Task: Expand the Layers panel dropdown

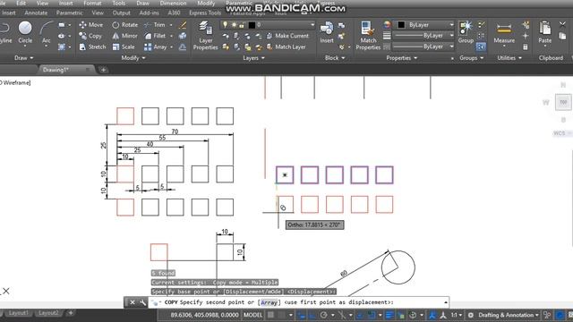Action: click(253, 58)
